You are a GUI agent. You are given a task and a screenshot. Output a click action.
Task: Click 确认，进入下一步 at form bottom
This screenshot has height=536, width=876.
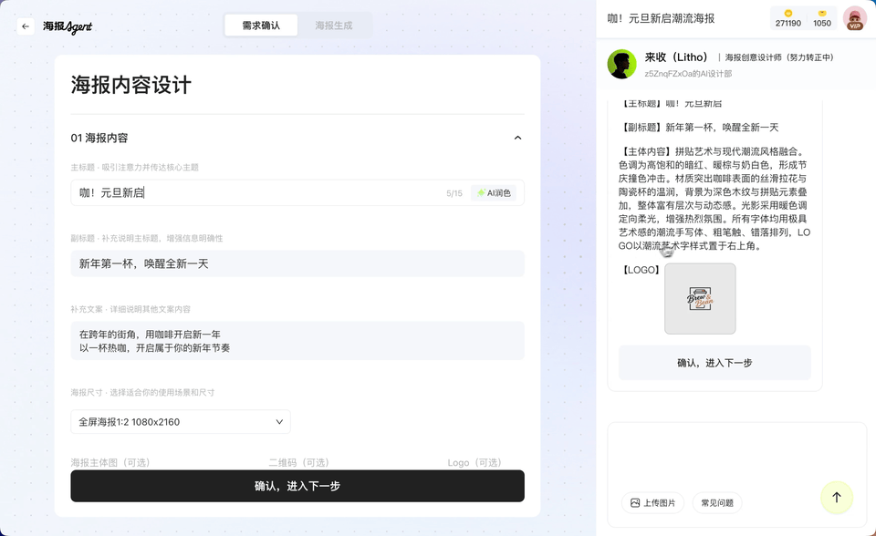(x=297, y=486)
